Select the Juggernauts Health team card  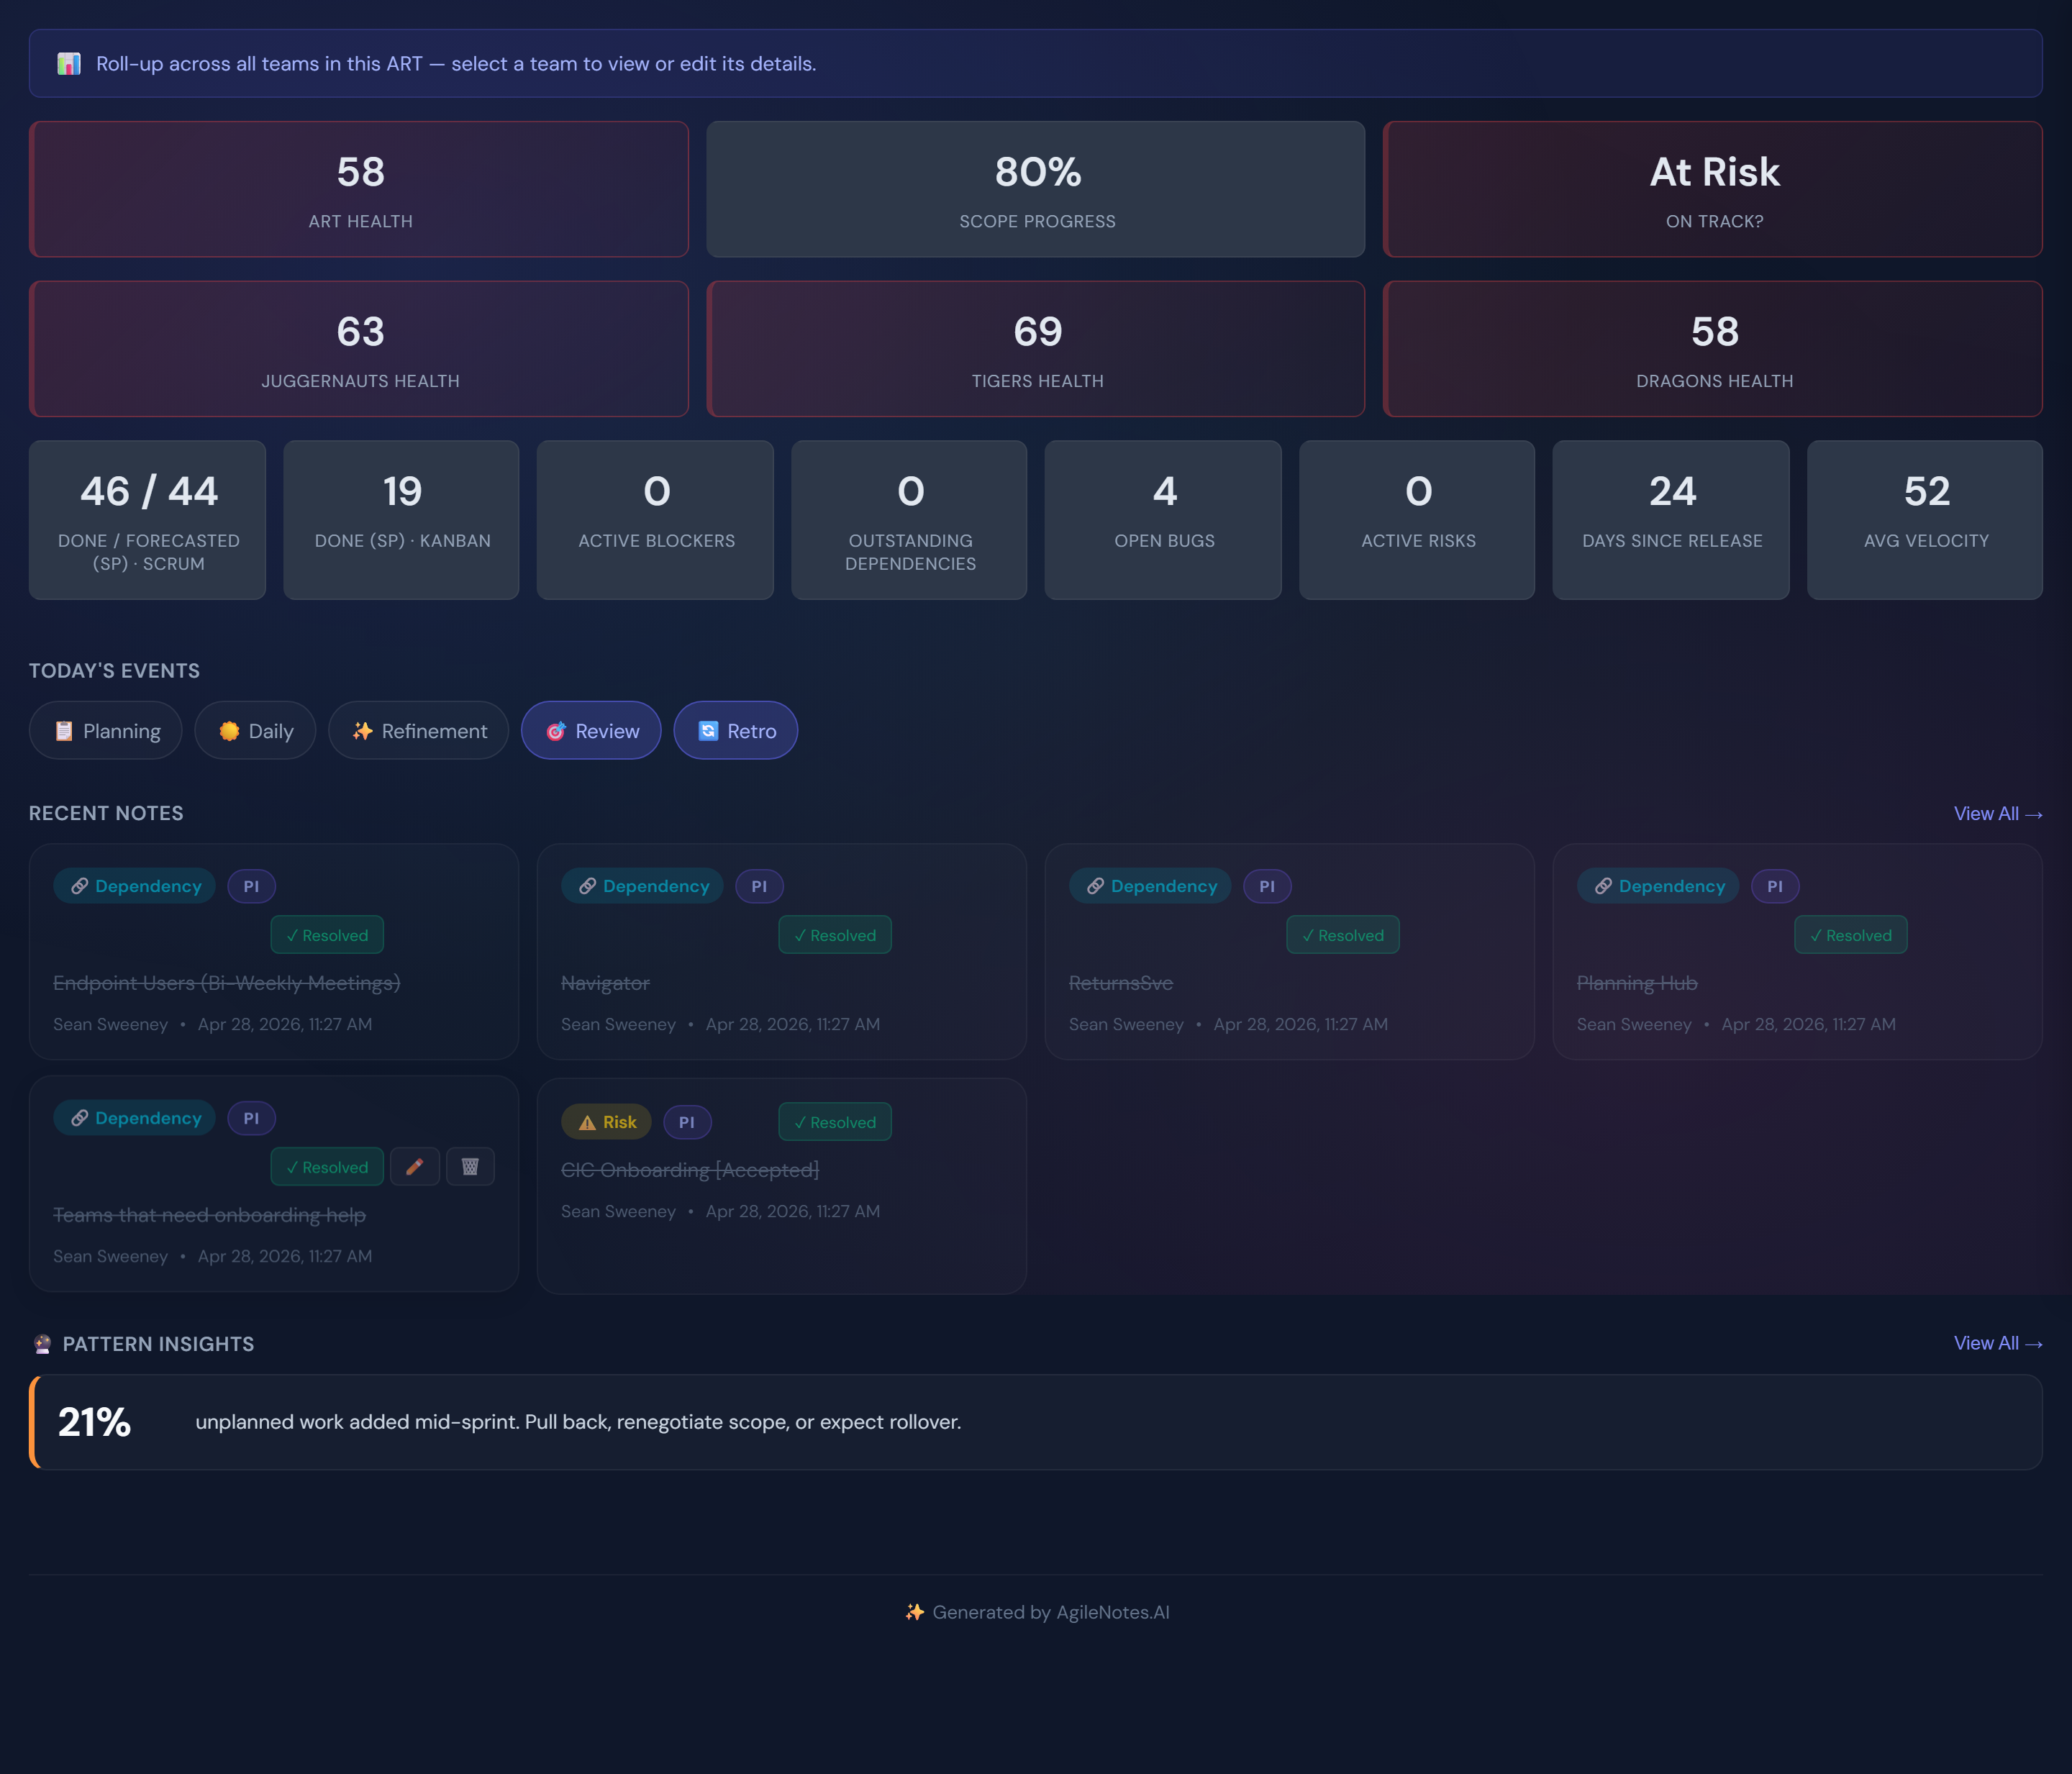coord(359,349)
